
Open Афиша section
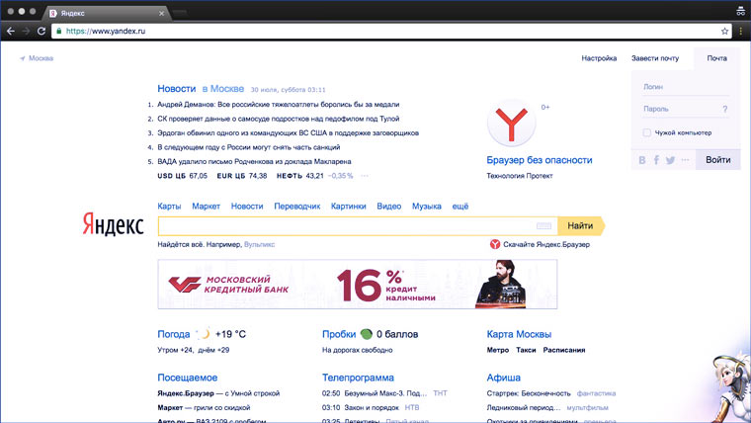click(x=503, y=378)
